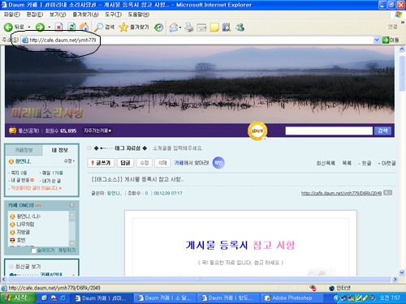Refresh the page with the Refresh icon

tap(71, 27)
